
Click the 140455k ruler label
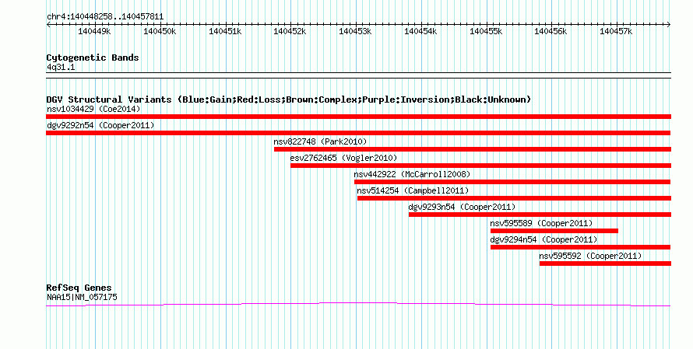pos(486,31)
